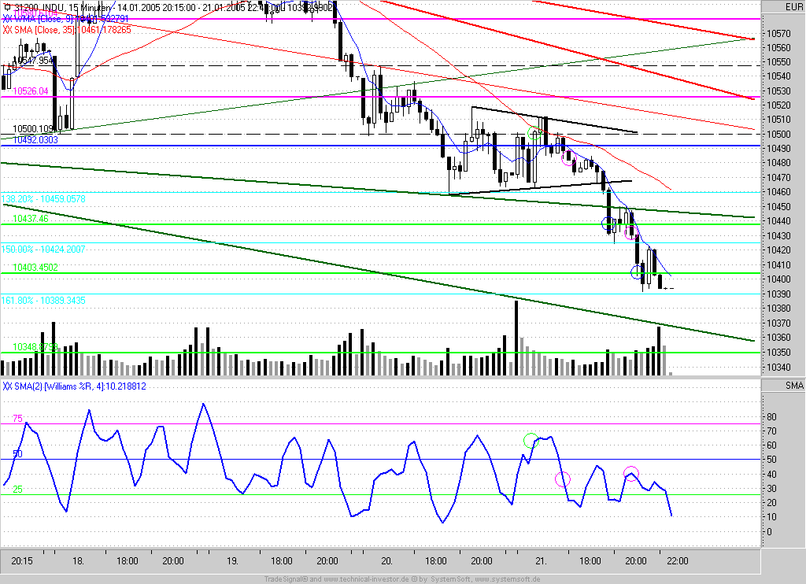
Task: Click the magenta 75 level label in the oscillator
Action: click(17, 419)
